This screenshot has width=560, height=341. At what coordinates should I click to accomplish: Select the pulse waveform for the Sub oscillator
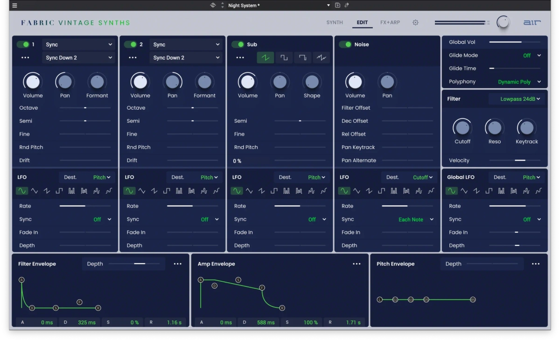click(x=302, y=58)
